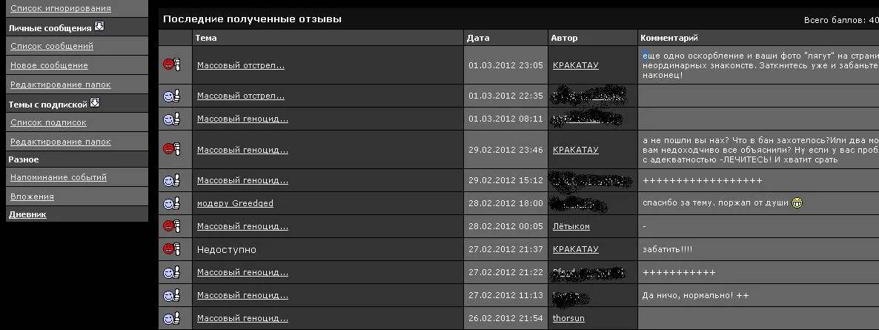Open 'Список игнорирования' in the sidebar
Screen dimensions: 879x330
pyautogui.click(x=60, y=8)
